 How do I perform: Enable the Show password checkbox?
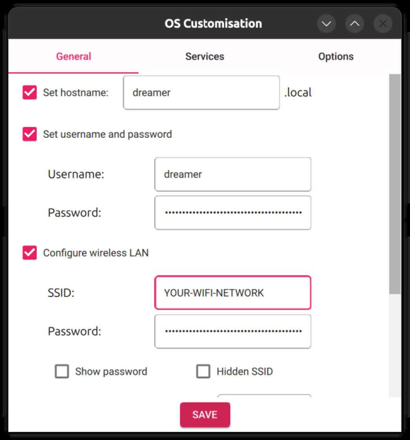pos(62,371)
